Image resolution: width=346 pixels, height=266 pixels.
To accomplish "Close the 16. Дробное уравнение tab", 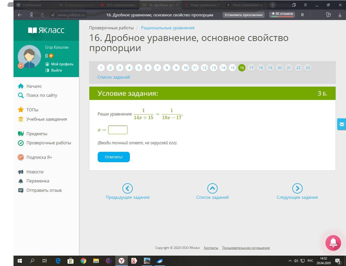I will [177, 5].
